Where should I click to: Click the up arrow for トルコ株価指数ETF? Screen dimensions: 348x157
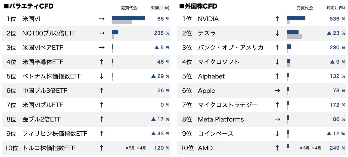[102, 148]
